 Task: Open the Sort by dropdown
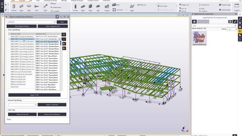232,29
